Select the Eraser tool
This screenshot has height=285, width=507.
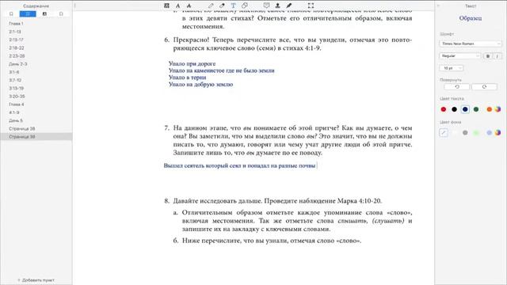click(x=222, y=6)
